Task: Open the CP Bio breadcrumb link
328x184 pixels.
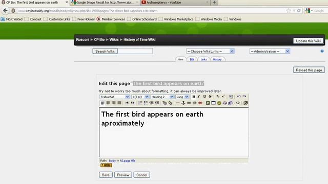Action: click(99, 40)
